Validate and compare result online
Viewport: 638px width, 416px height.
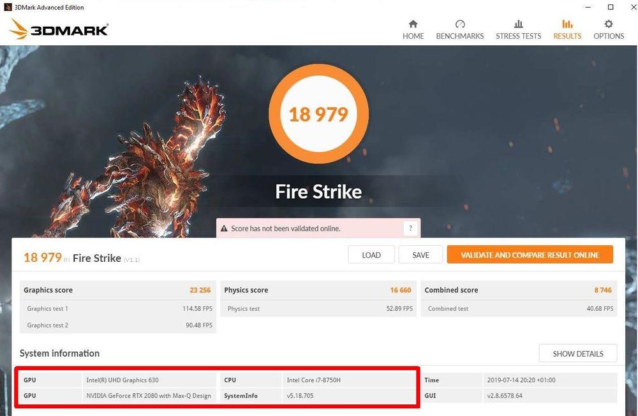click(530, 255)
